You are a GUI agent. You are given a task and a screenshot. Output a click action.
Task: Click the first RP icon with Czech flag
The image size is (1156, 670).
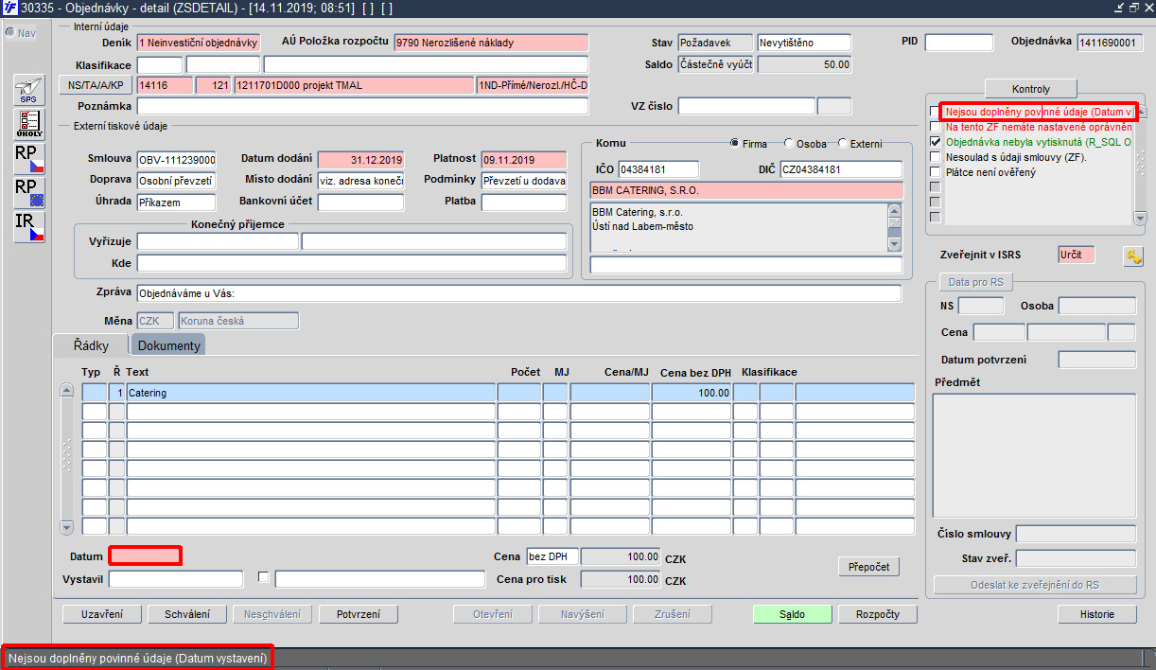[x=29, y=158]
